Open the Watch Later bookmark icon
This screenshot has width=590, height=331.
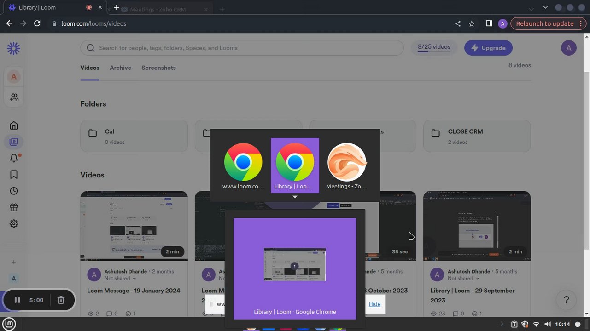pyautogui.click(x=14, y=175)
